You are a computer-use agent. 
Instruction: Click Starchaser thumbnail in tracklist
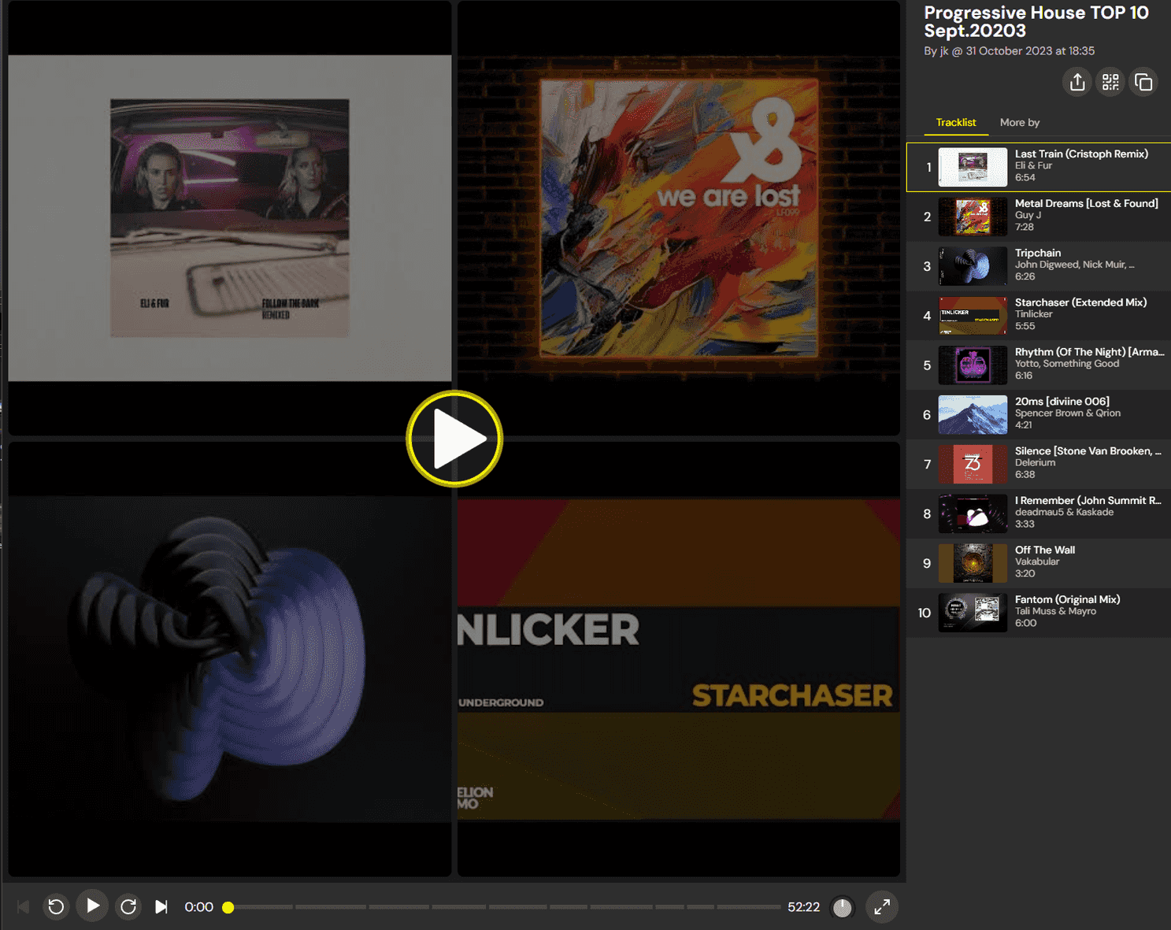point(973,316)
